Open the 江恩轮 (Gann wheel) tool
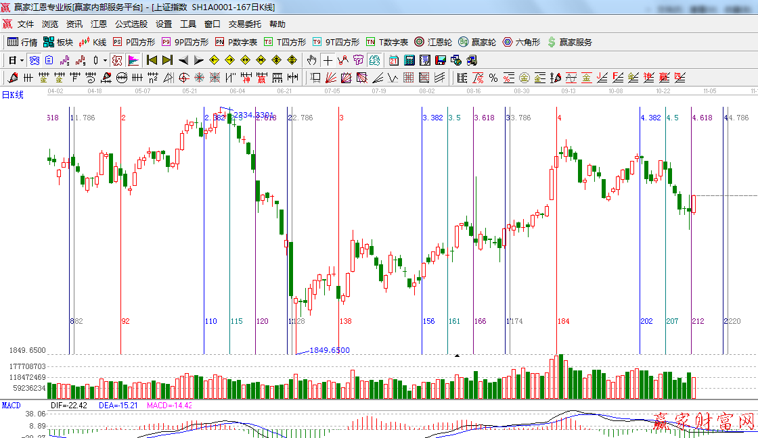Screen dimensions: 758x438 (433, 42)
